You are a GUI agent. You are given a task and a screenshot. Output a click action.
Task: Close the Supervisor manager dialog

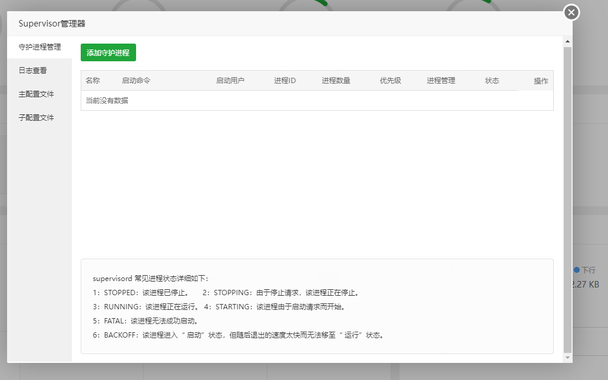pos(571,12)
